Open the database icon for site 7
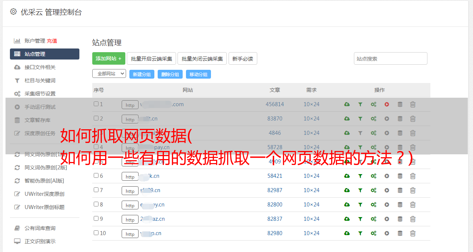The width and height of the screenshot is (473, 252). (400, 190)
